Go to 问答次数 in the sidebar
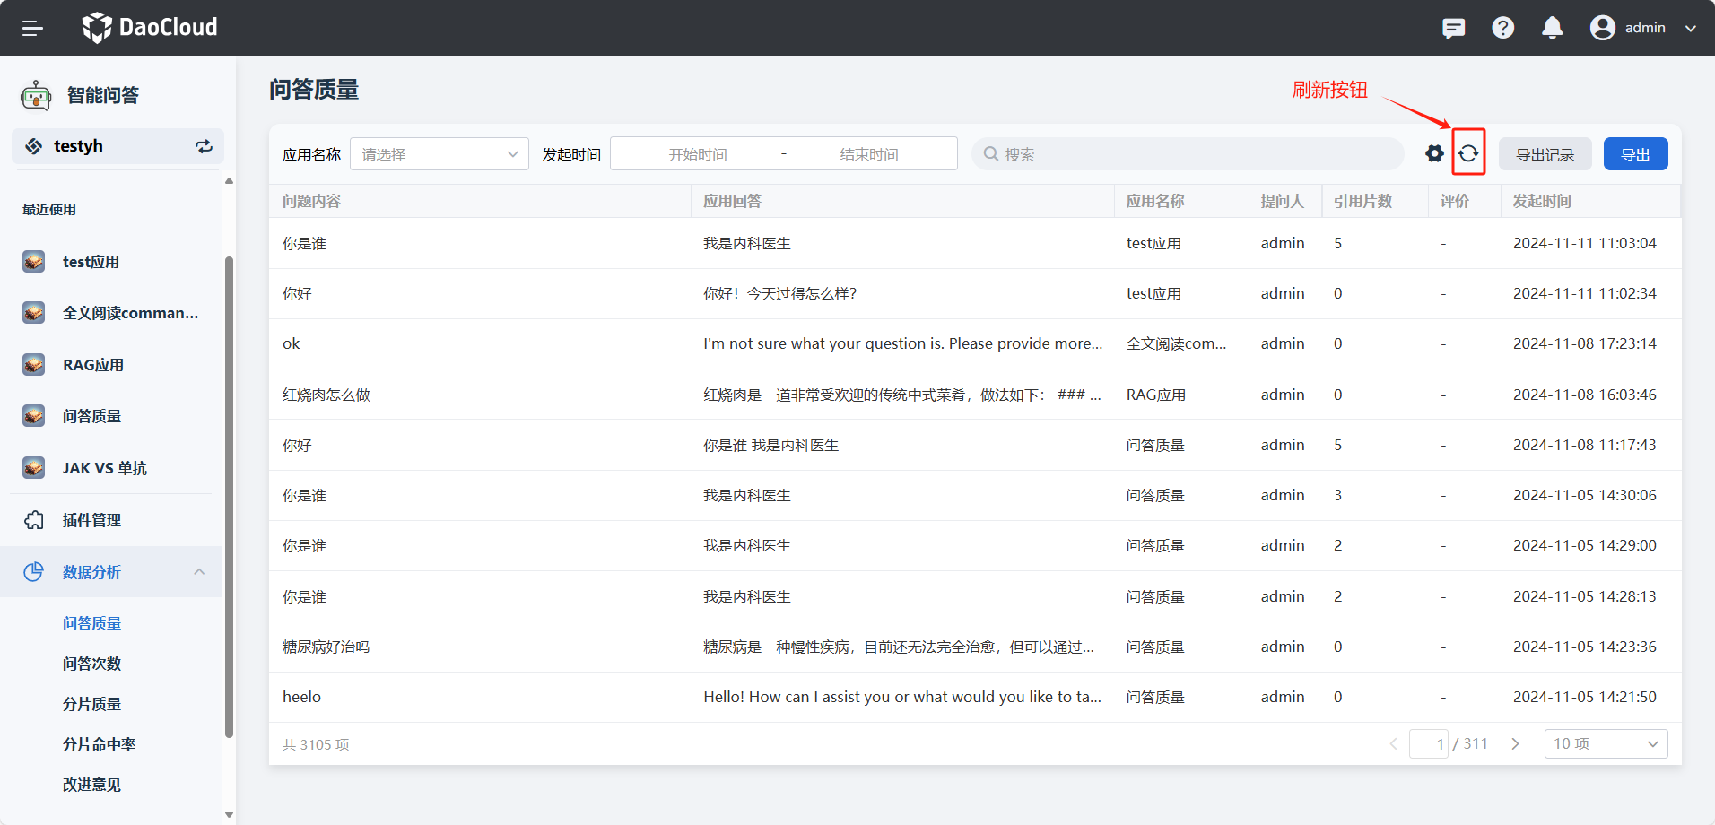Screen dimensions: 1715x825 (91, 664)
